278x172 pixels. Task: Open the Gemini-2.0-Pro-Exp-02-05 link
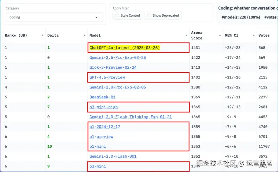point(118,87)
